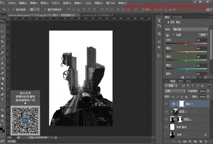Hide the 图层 1 layer
The height and width of the screenshot is (144, 213).
point(166,119)
